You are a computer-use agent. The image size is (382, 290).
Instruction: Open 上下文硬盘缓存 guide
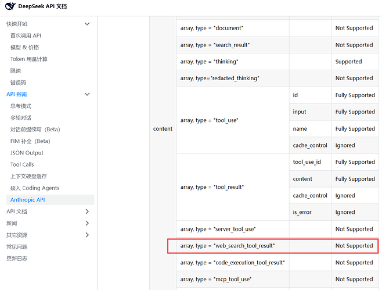point(28,176)
